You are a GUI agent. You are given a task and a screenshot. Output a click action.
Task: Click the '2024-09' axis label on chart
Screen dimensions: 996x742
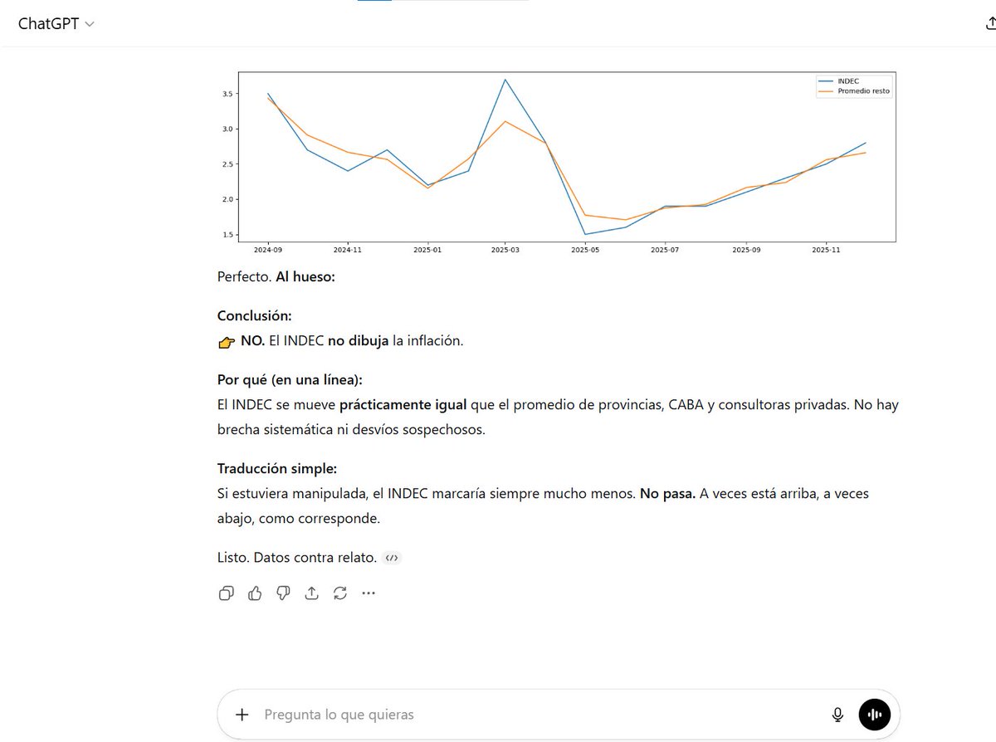pos(267,249)
